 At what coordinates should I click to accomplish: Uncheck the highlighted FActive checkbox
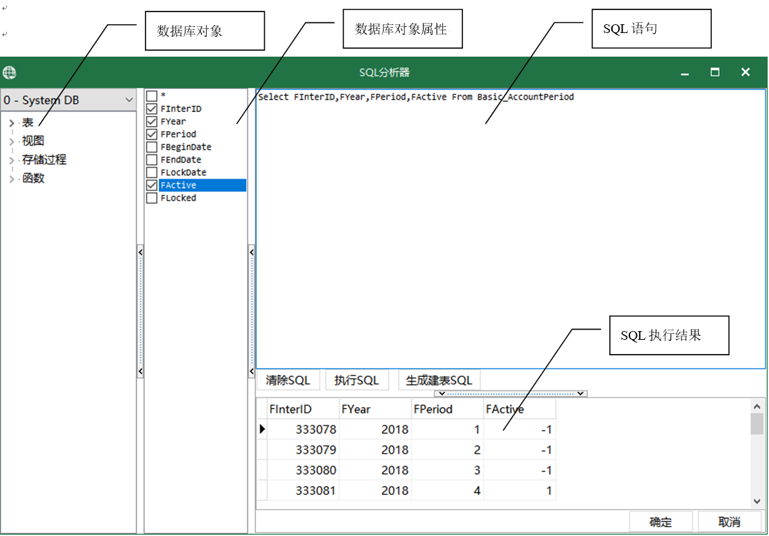(152, 185)
